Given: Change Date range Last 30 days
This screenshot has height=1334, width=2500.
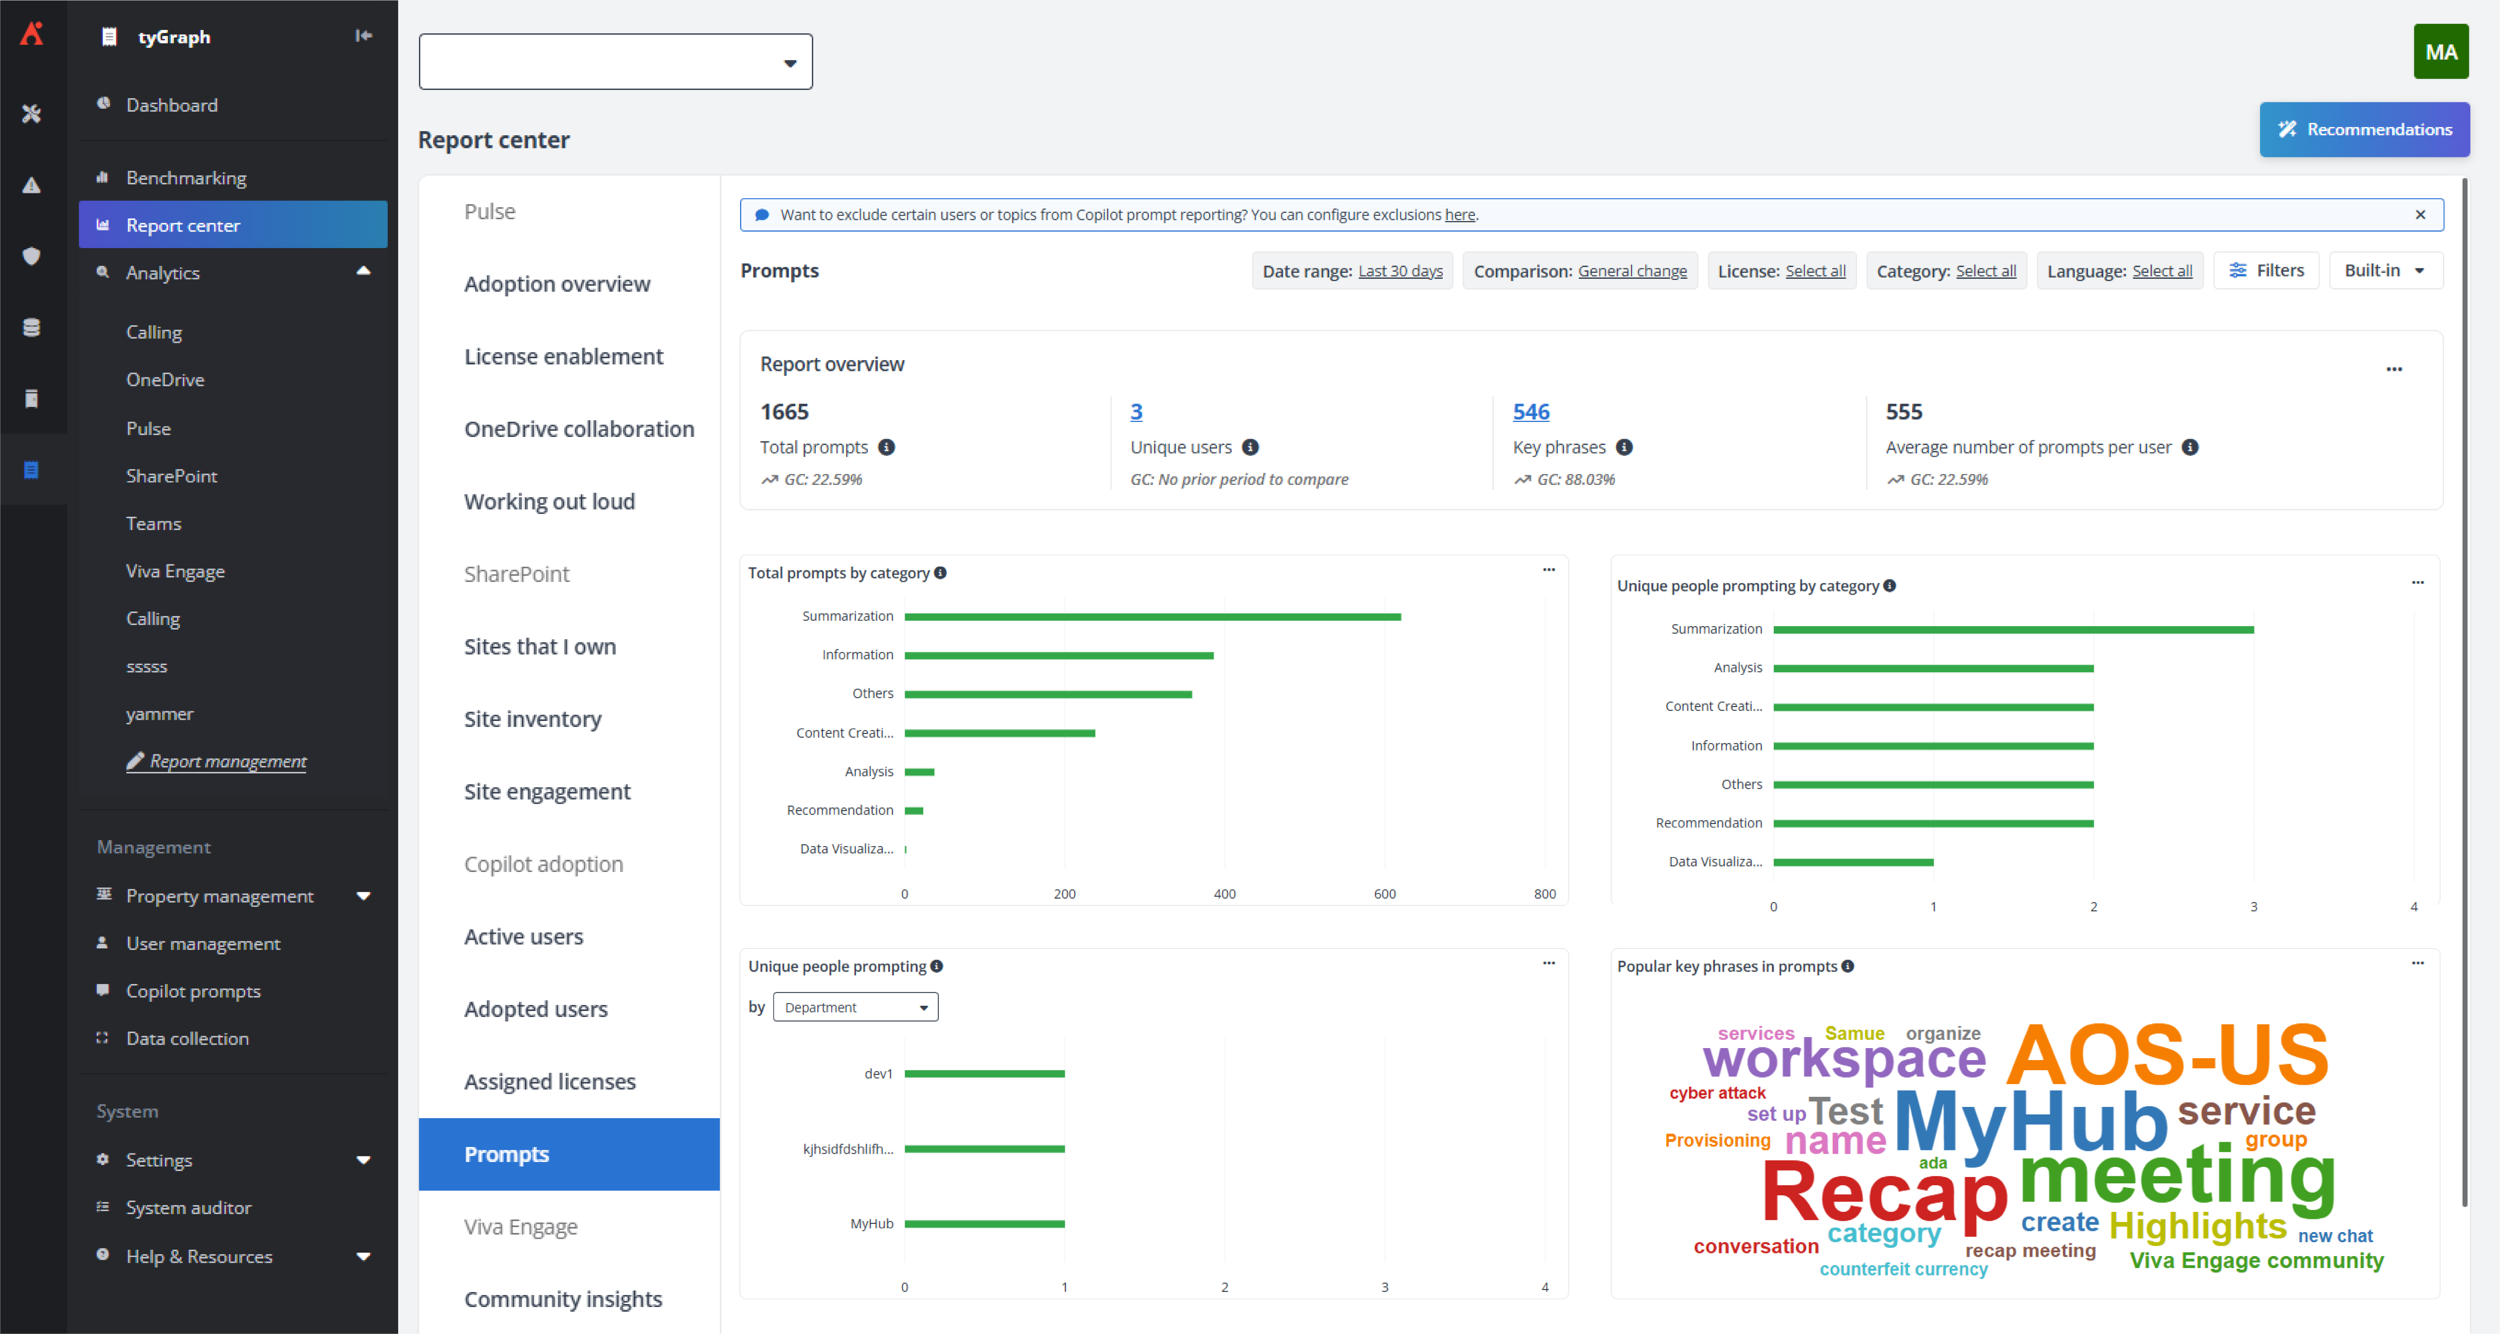Looking at the screenshot, I should tap(1400, 272).
